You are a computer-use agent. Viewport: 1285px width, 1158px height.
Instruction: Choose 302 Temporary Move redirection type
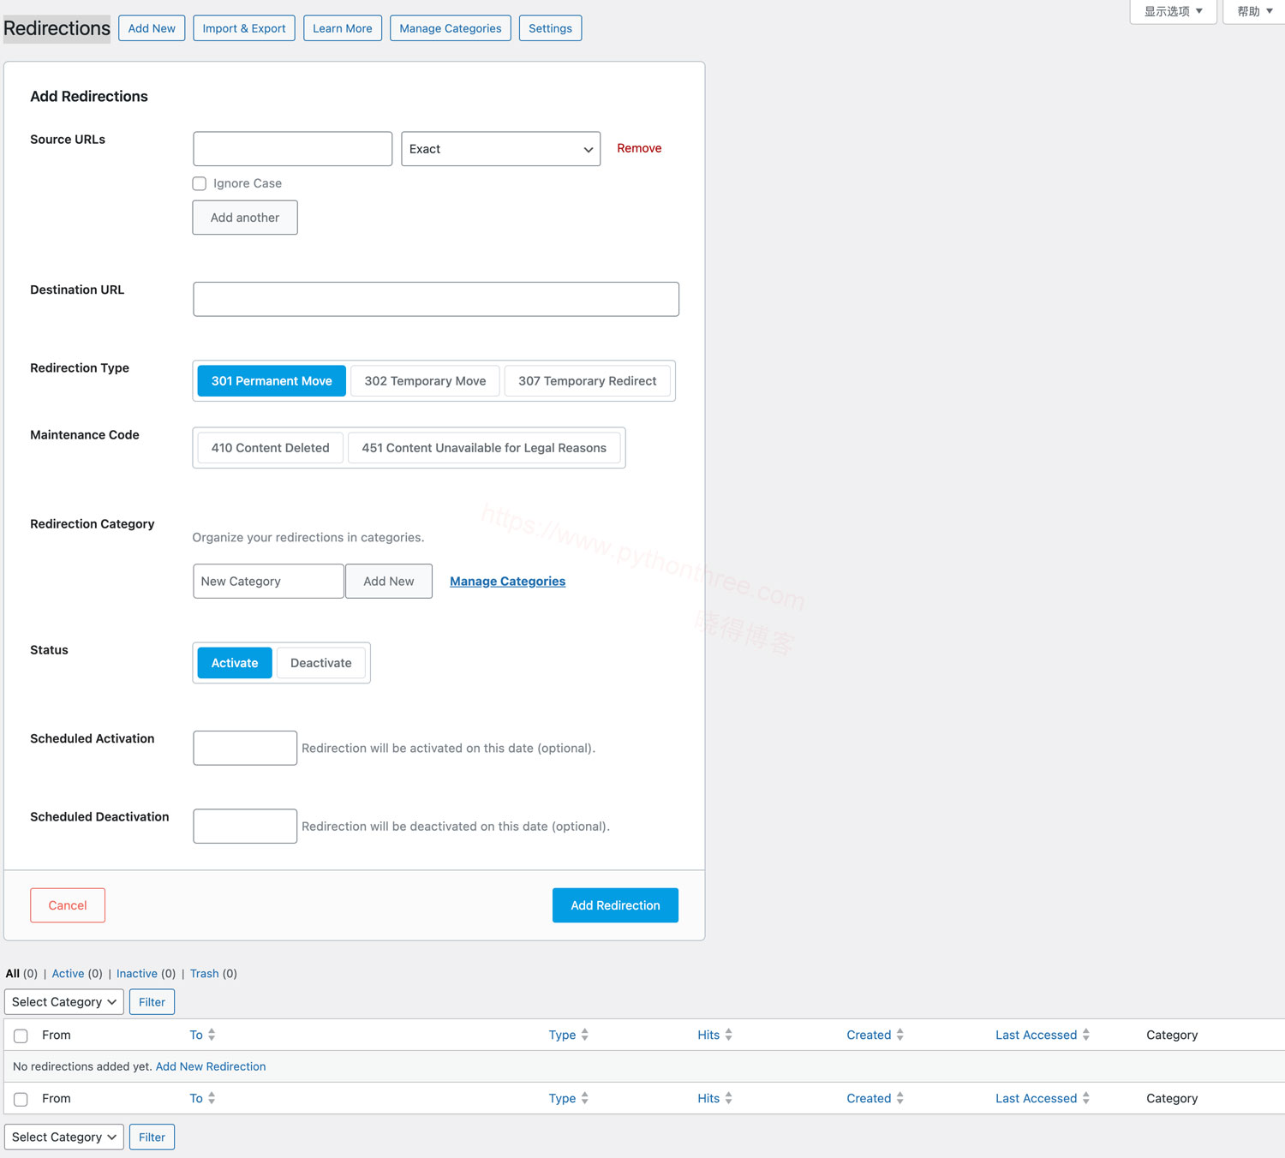pyautogui.click(x=425, y=381)
